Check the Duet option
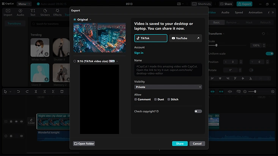The image size is (278, 156). 155,100
